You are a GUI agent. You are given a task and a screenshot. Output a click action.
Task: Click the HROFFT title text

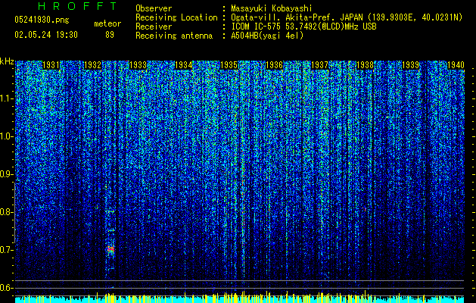(x=77, y=6)
